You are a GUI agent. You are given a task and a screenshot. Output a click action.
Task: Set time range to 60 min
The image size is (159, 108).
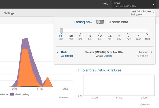tap(71, 37)
